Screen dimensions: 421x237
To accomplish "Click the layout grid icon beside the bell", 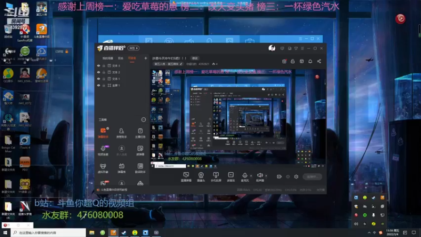I will 302,61.
